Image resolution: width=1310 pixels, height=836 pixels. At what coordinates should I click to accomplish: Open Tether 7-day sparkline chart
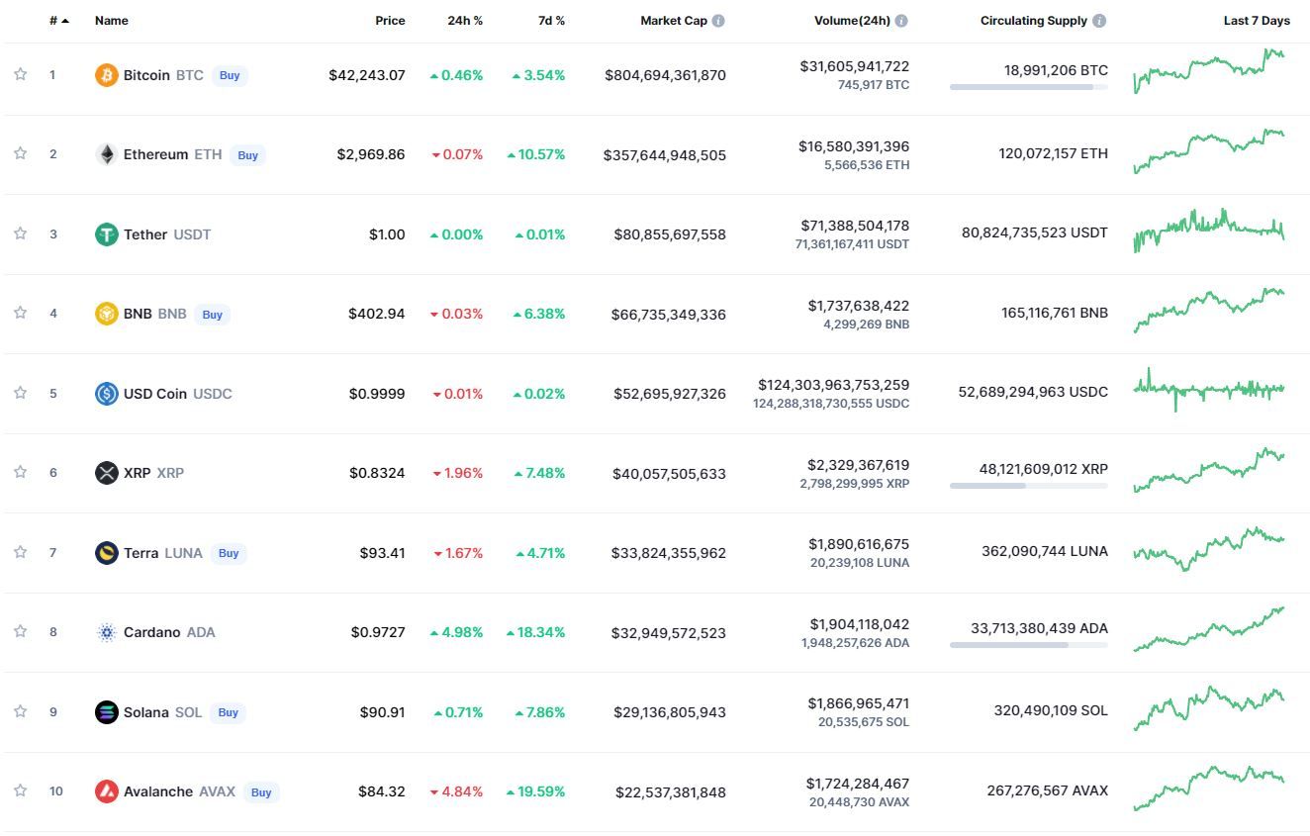1209,231
